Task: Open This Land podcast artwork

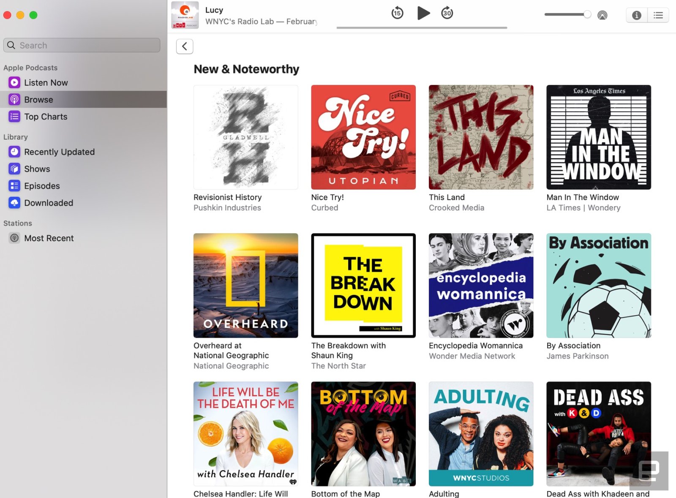Action: tap(481, 137)
